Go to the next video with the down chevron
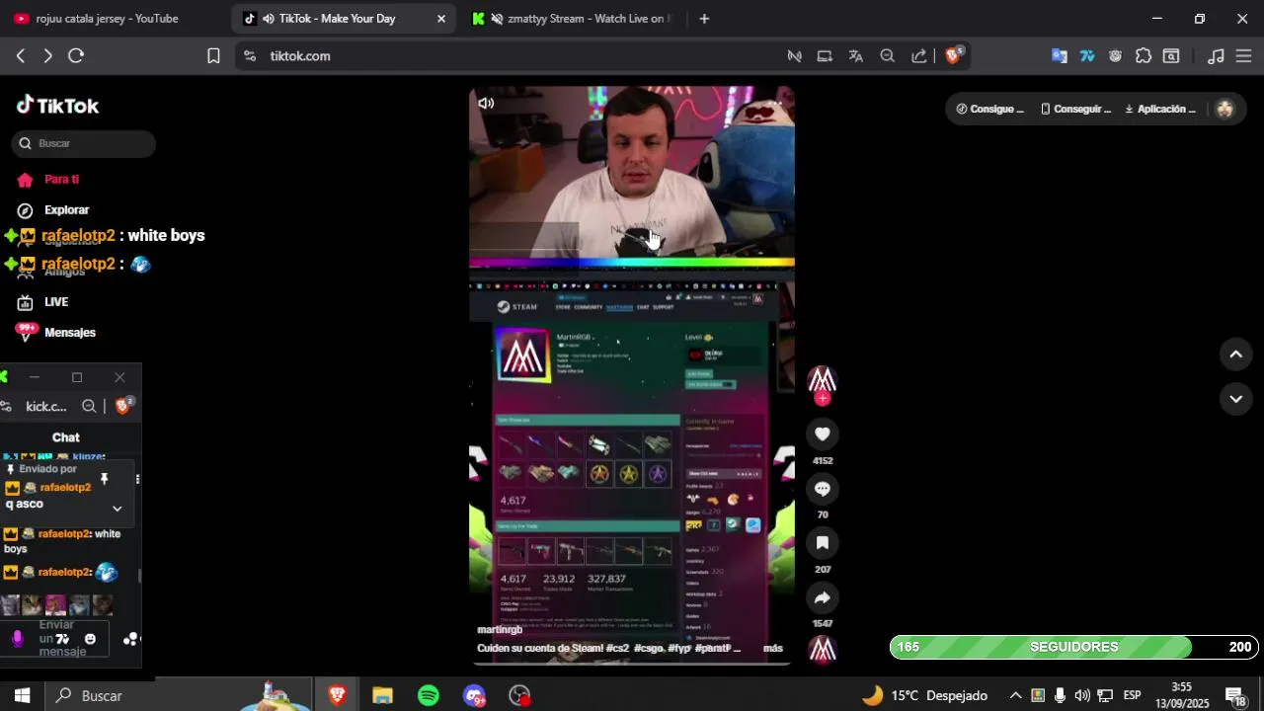This screenshot has height=711, width=1264. pyautogui.click(x=1235, y=399)
